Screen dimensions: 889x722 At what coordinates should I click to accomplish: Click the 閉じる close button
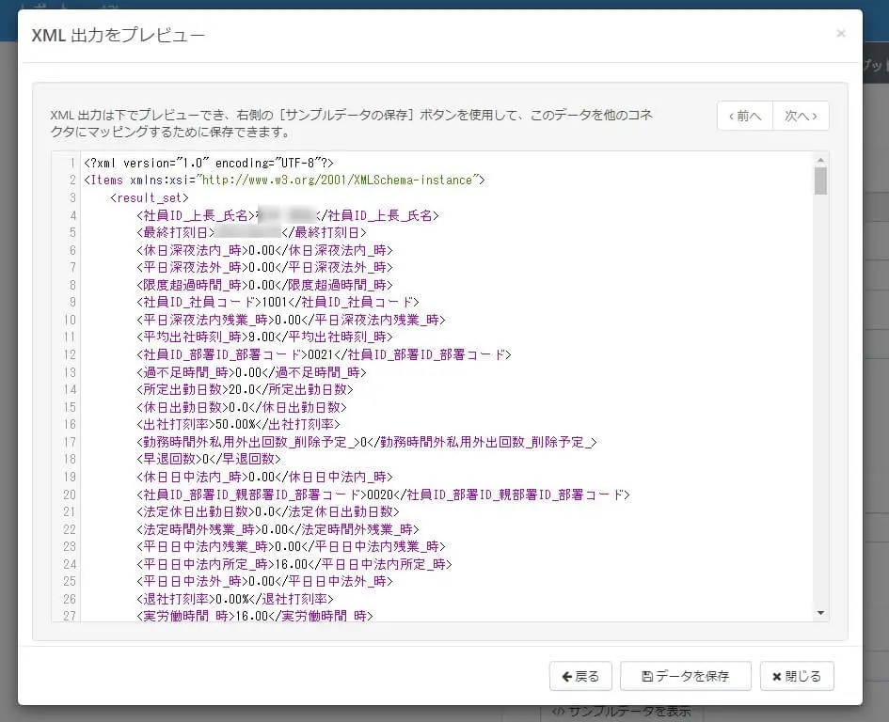pos(797,676)
